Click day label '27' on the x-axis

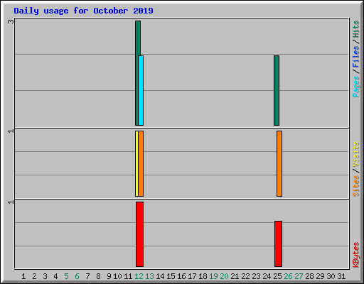[x=299, y=276]
